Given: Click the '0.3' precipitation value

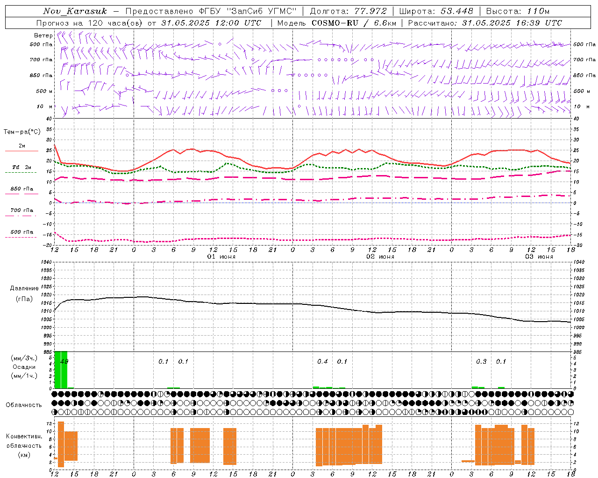Looking at the screenshot, I should pos(481,361).
